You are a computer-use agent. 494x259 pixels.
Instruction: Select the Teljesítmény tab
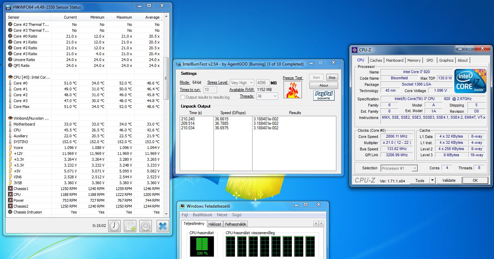pos(194,223)
